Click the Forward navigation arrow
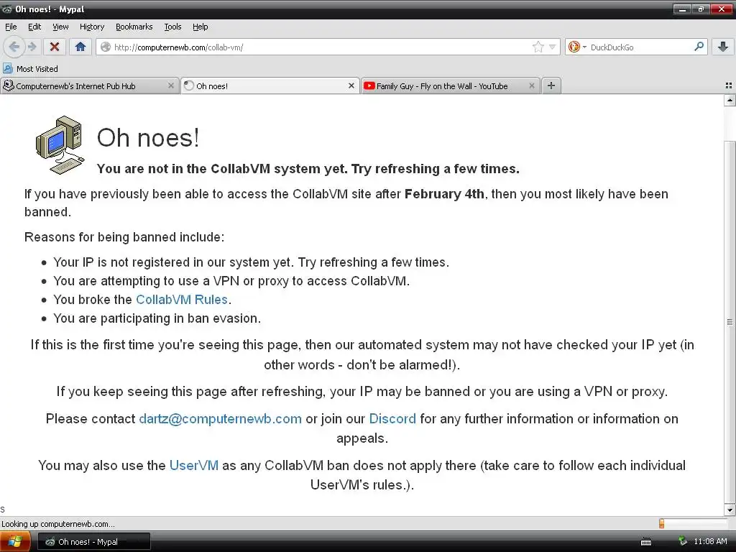This screenshot has height=552, width=736. tap(32, 47)
